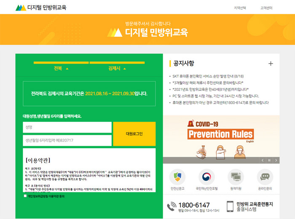The image size is (295, 219).
Task: Click the 온라인문의 chat bubble icon
Action: tap(265, 177)
